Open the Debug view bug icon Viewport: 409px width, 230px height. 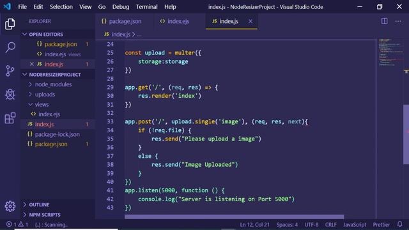(x=10, y=94)
